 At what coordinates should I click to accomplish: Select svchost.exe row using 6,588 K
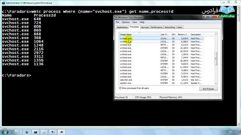coord(161,42)
